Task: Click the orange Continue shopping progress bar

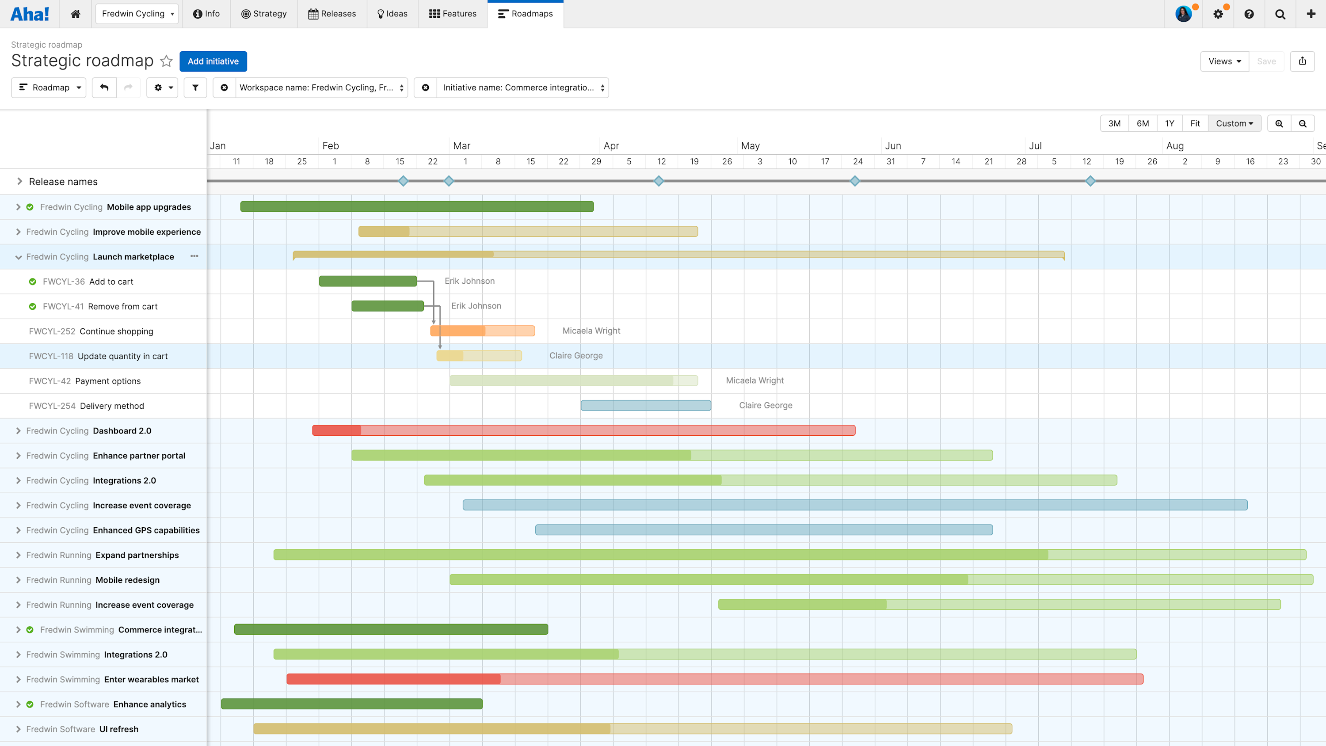Action: pyautogui.click(x=482, y=331)
